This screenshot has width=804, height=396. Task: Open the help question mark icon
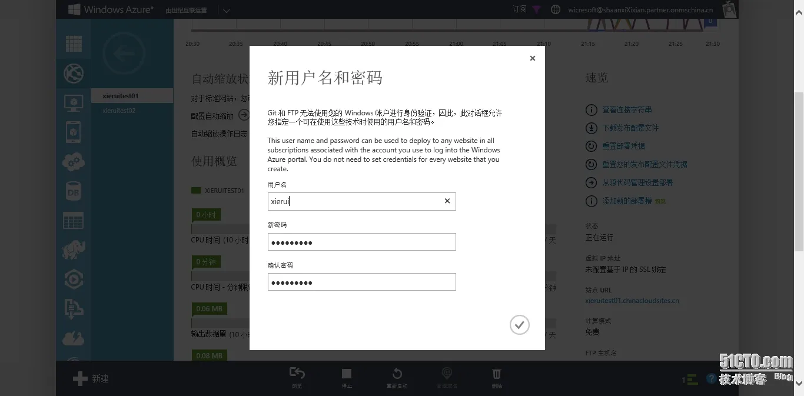coord(712,379)
